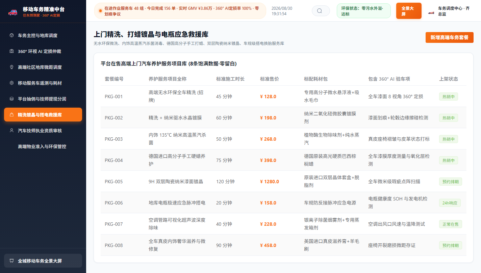Click 地库电瓶极速应急脉冲搭电 service name

177,203
